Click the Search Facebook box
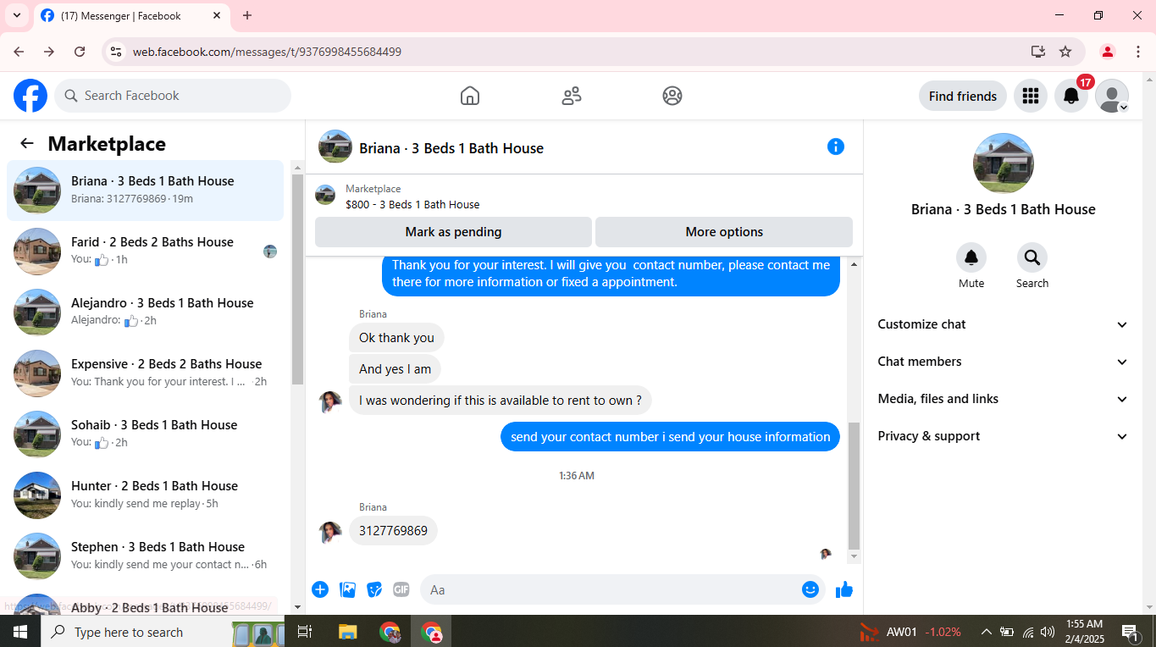The height and width of the screenshot is (647, 1156). coord(173,96)
